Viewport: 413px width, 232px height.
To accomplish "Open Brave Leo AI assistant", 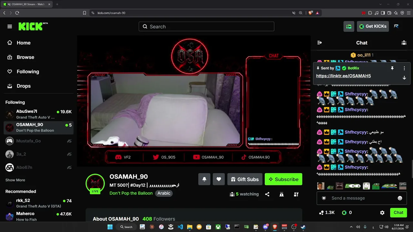I will [396, 13].
